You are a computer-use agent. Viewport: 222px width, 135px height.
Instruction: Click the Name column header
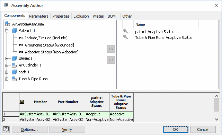(x=166, y=24)
